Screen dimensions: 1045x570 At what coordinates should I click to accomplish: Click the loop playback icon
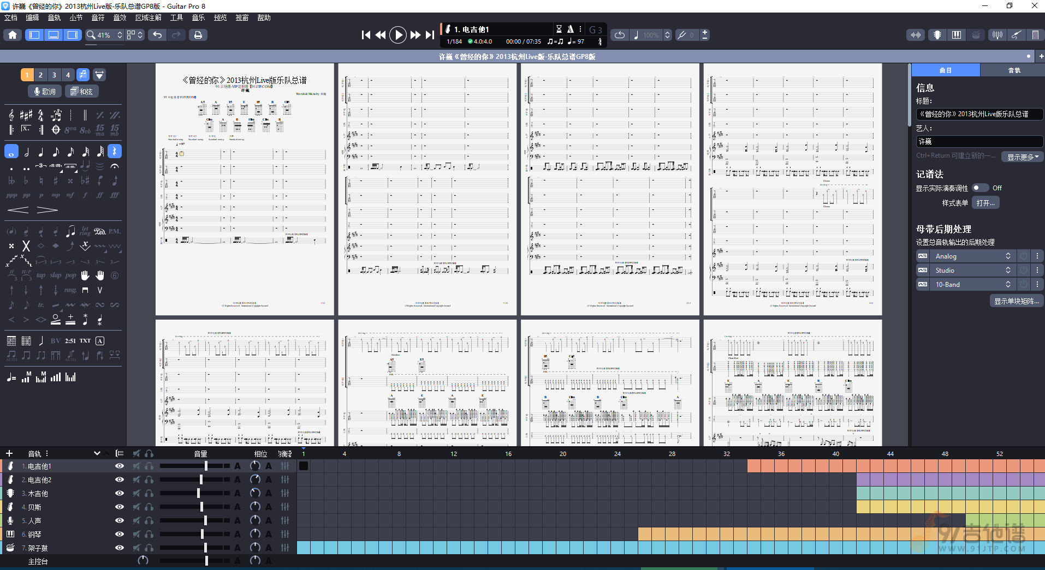coord(620,35)
